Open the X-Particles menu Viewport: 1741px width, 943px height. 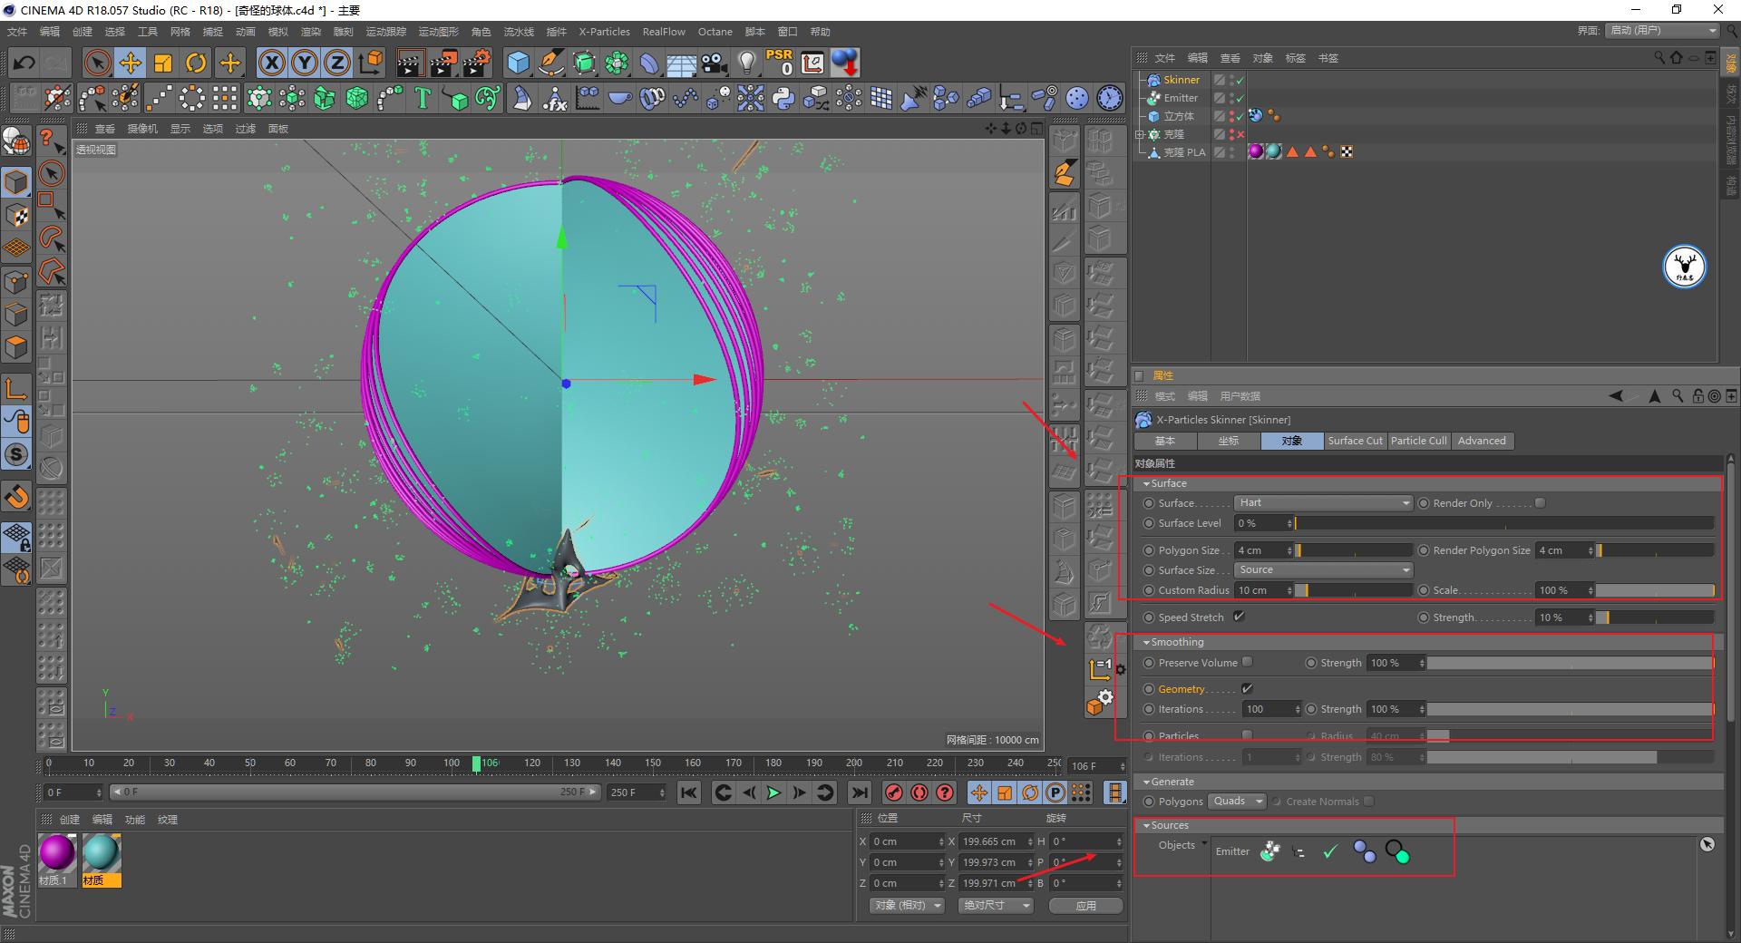point(603,31)
